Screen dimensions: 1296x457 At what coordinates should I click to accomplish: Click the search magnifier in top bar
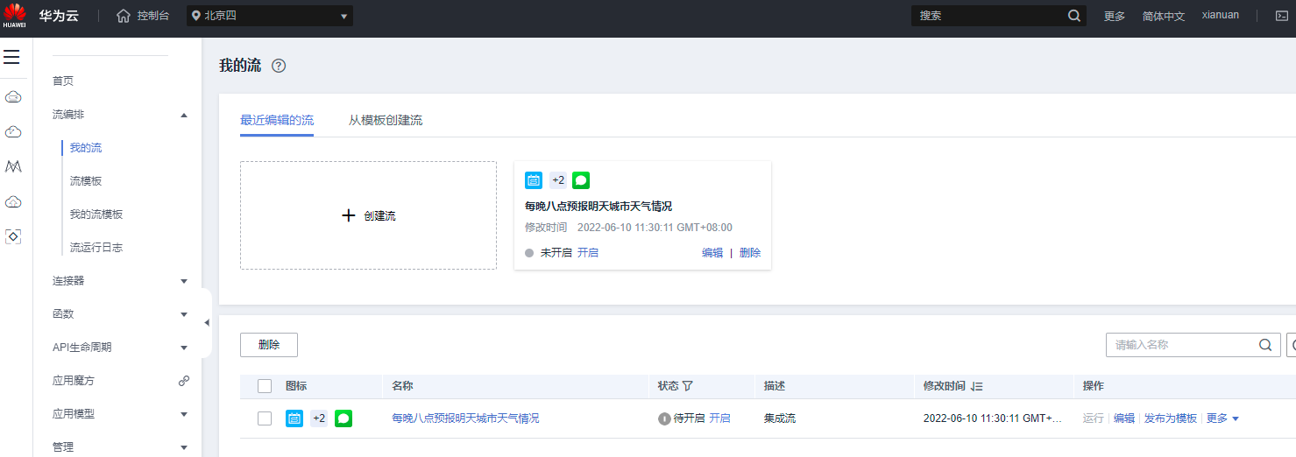1074,16
